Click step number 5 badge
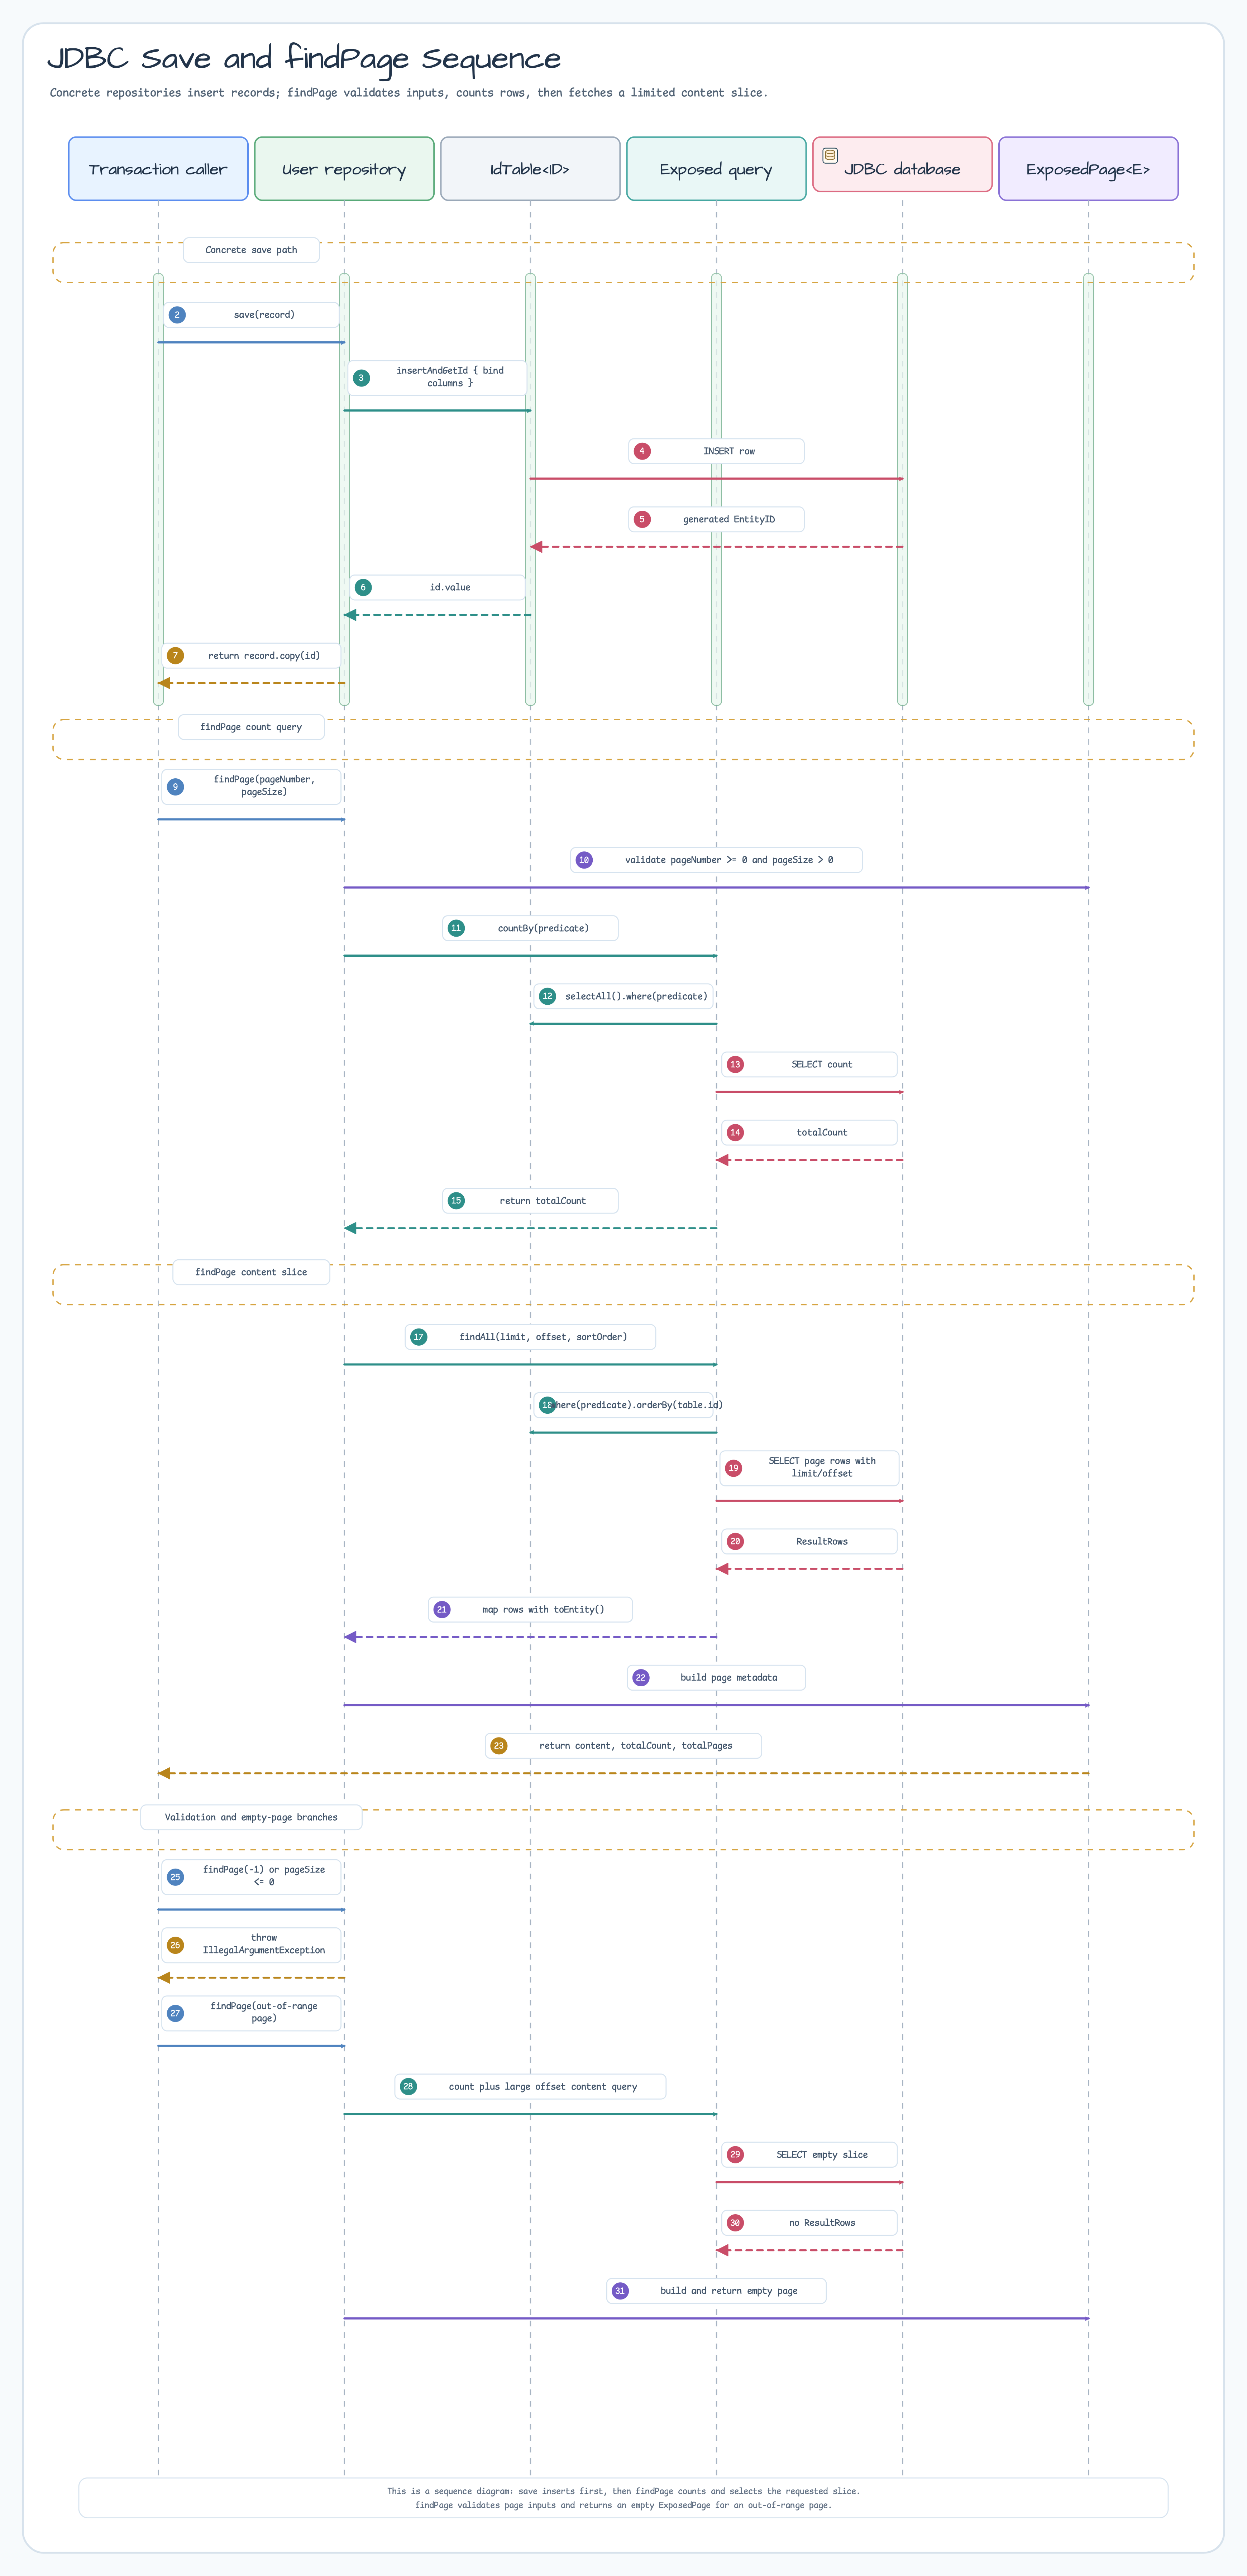Image resolution: width=1247 pixels, height=2576 pixels. (x=642, y=519)
